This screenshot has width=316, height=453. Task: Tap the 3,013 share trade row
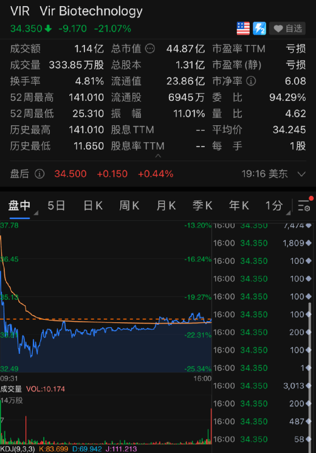tap(262, 386)
